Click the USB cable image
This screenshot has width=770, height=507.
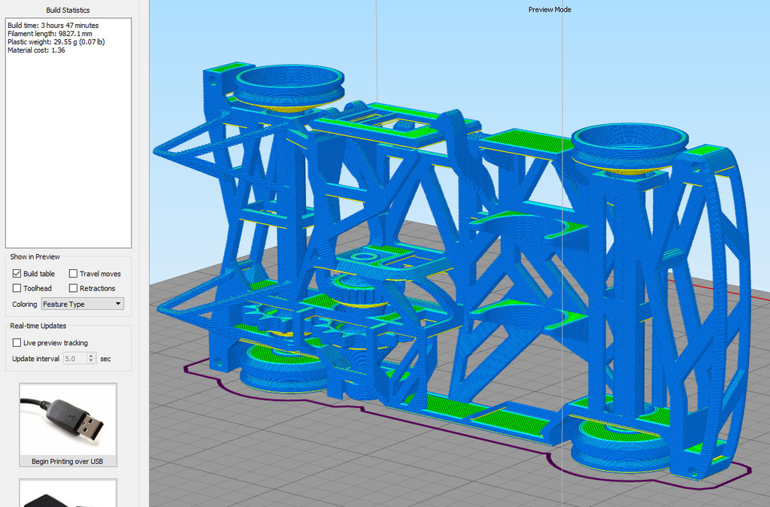[68, 420]
